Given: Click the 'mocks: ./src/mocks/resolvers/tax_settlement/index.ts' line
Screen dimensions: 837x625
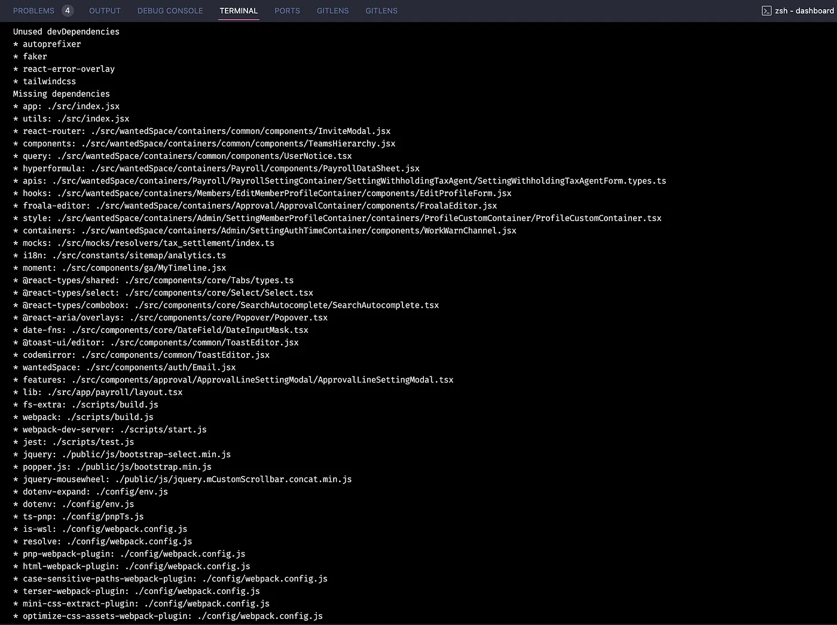Looking at the screenshot, I should click(144, 243).
